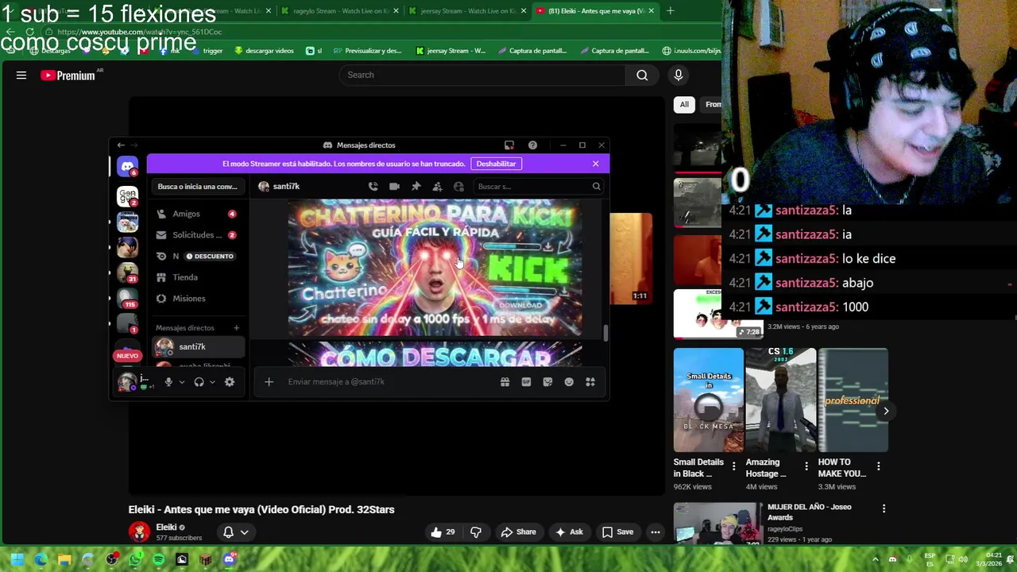Expand subscription notification dropdown chevron

245,532
